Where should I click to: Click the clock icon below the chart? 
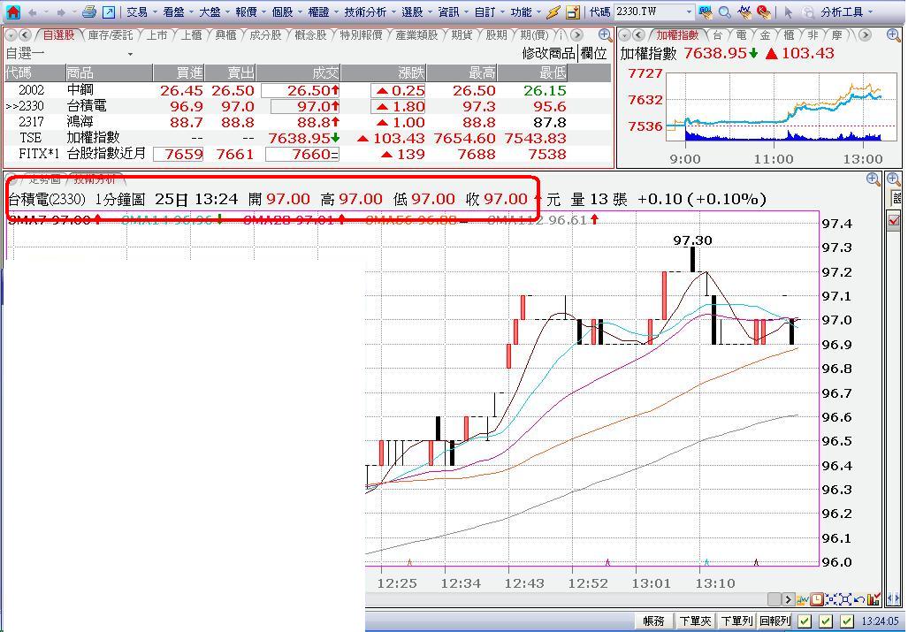817,599
